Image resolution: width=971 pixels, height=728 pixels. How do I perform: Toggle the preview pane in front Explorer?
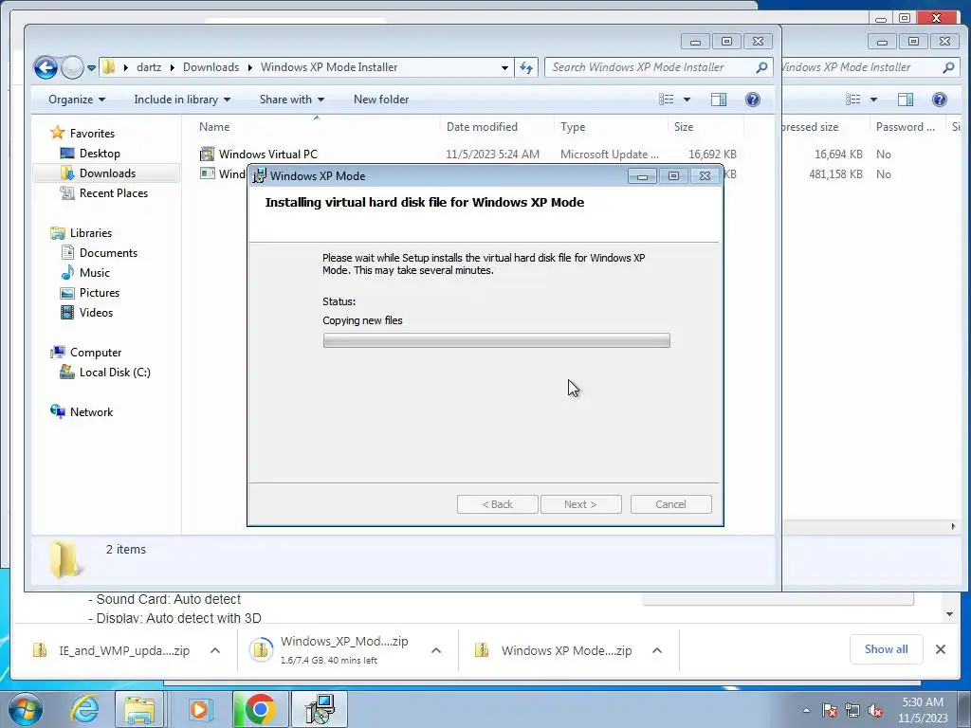(719, 99)
